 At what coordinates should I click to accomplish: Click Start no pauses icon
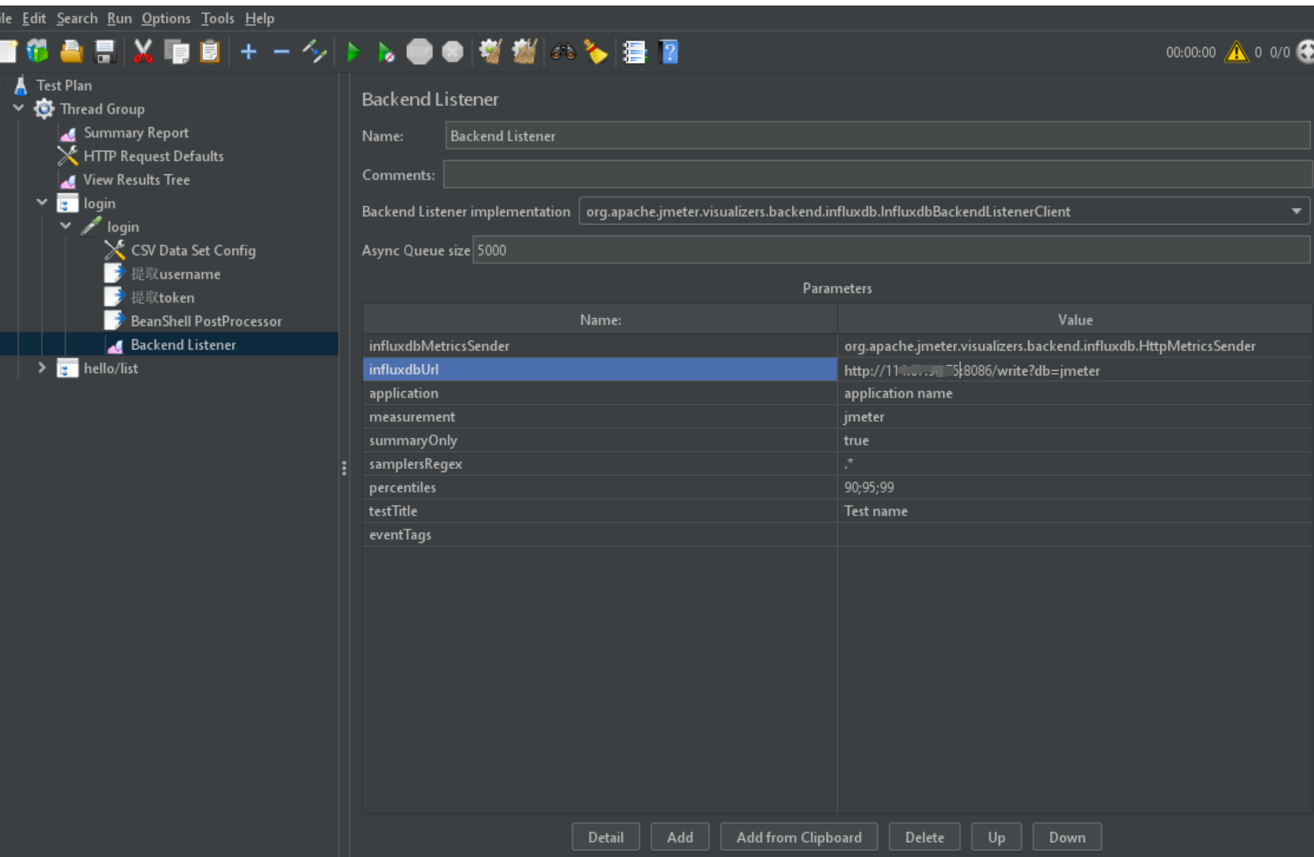[386, 52]
